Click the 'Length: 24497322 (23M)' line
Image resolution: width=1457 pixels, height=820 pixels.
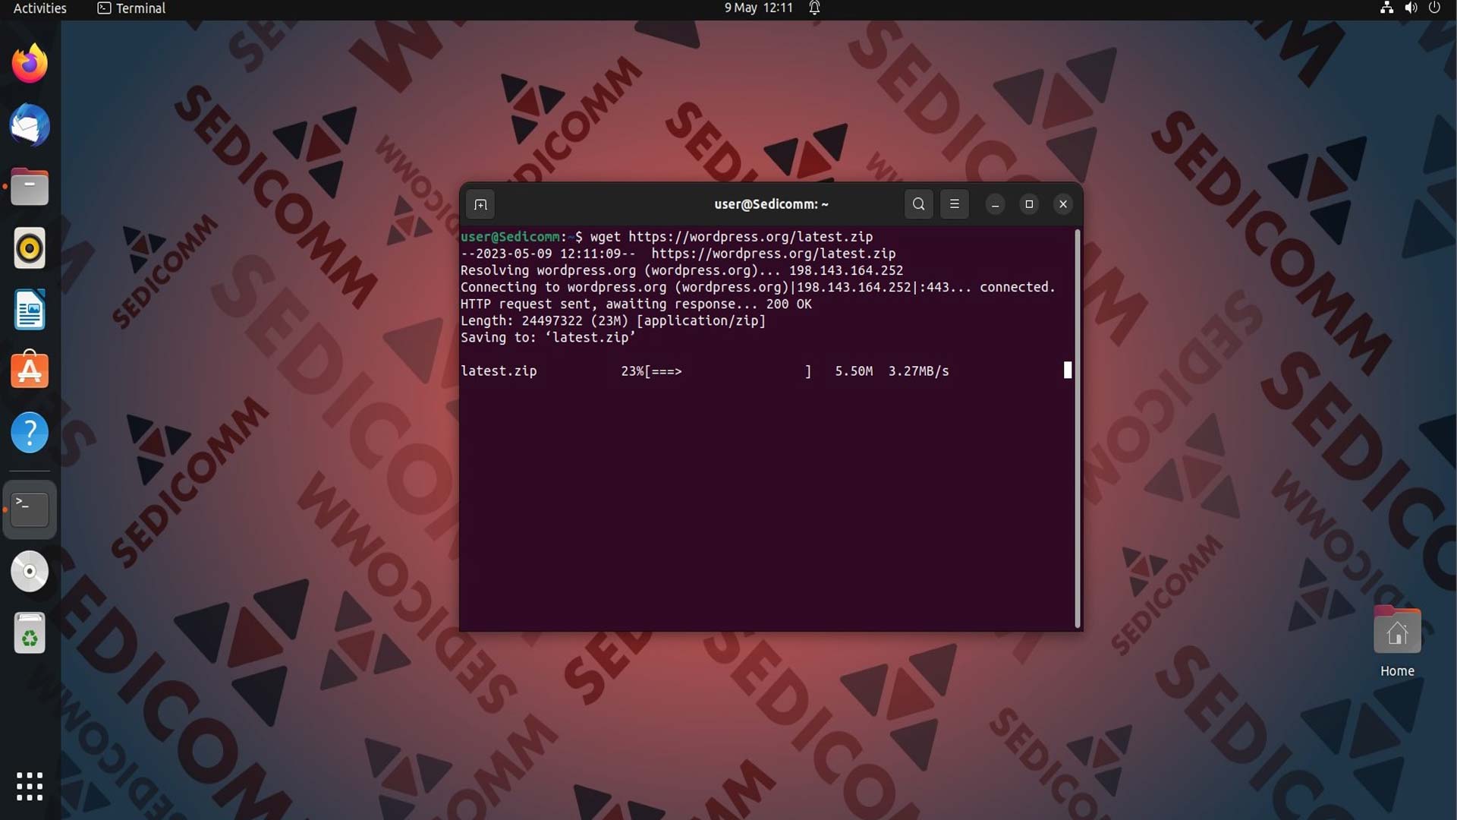tap(613, 321)
